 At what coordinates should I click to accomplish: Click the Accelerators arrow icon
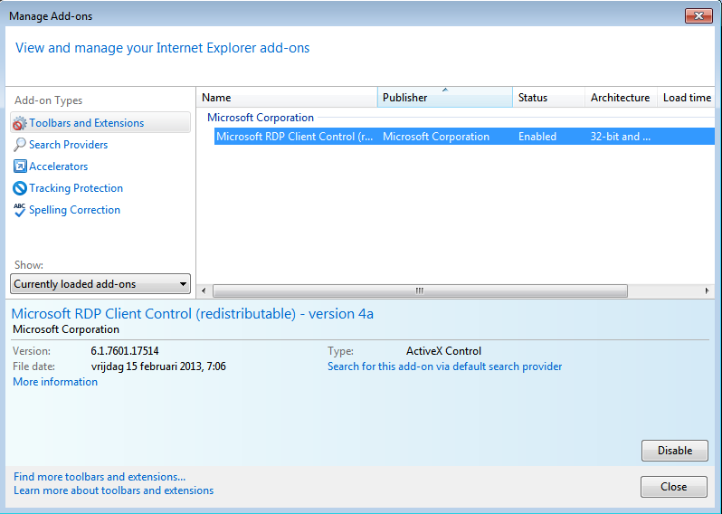[20, 167]
